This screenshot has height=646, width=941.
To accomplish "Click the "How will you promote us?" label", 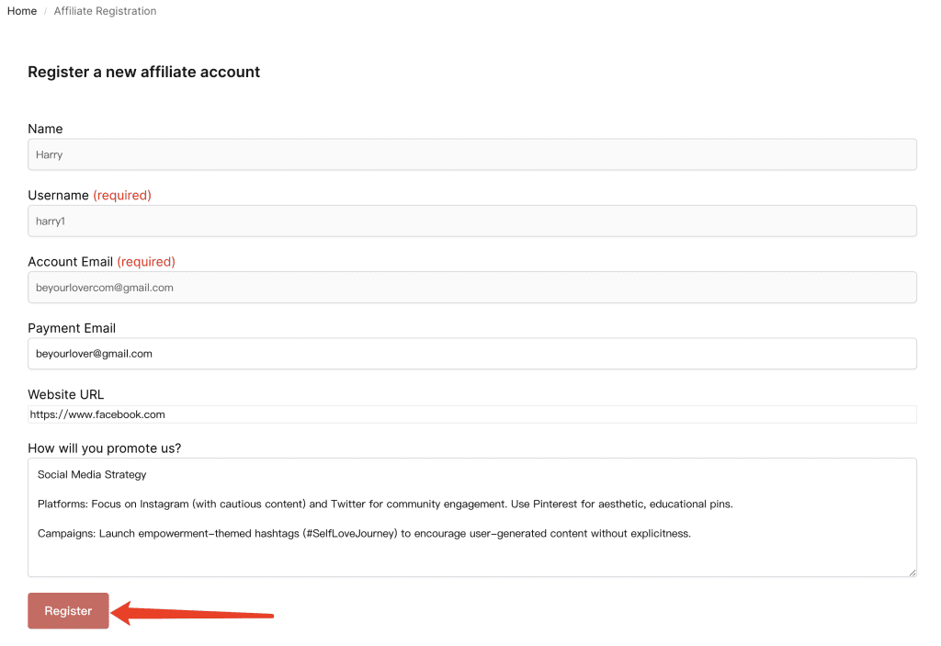I will 104,448.
